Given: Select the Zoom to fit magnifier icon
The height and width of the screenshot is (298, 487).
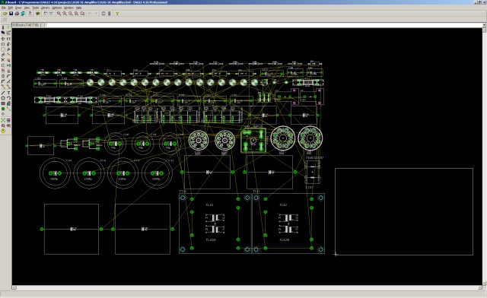Looking at the screenshot, I should [x=59, y=14].
